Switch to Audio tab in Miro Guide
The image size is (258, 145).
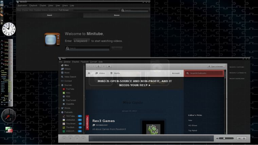[115, 73]
